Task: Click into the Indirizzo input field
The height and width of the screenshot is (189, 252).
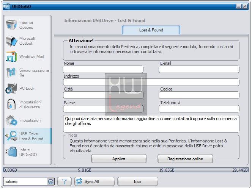Action: click(151, 82)
